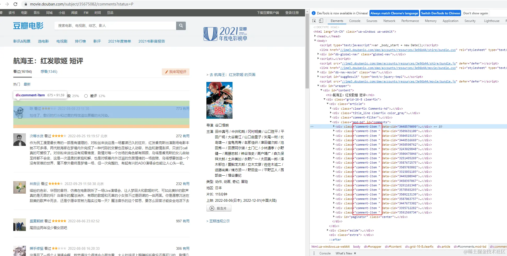The width and height of the screenshot is (507, 256).
Task: Open 盛夏朝颜's avatar
Action: point(20,225)
